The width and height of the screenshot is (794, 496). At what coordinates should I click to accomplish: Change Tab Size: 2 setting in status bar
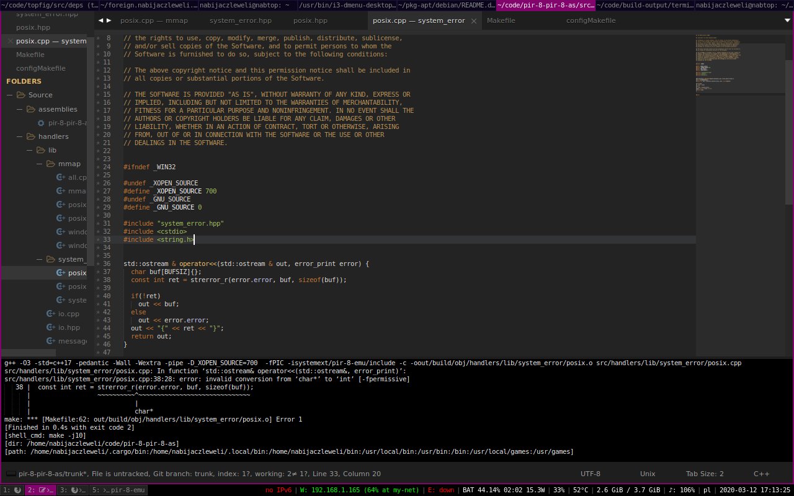tap(704, 474)
